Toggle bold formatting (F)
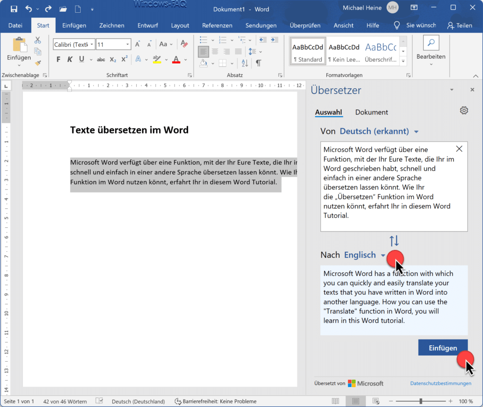The image size is (483, 407). coord(58,59)
